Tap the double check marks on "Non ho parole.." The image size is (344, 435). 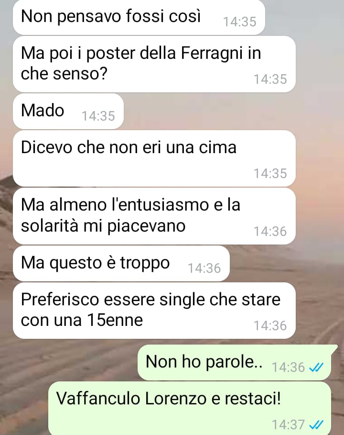[x=316, y=368]
